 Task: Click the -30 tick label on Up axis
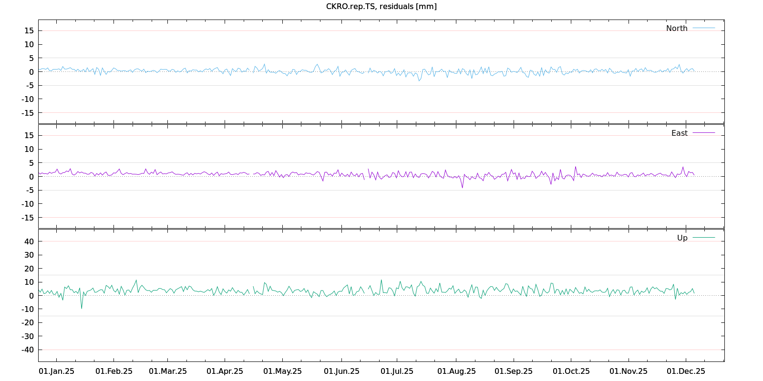pyautogui.click(x=28, y=336)
